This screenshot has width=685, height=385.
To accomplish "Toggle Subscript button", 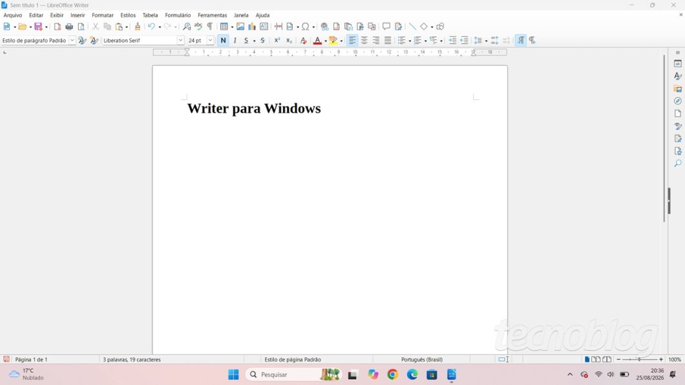I will point(289,40).
